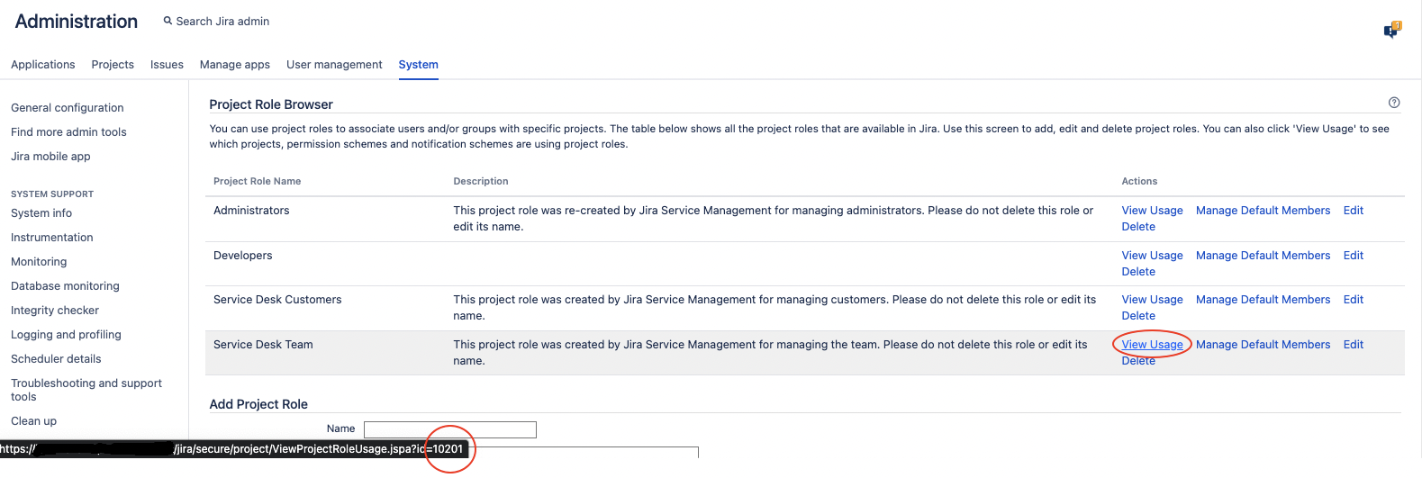Image resolution: width=1422 pixels, height=478 pixels.
Task: Open General configuration in sidebar
Action: click(68, 108)
